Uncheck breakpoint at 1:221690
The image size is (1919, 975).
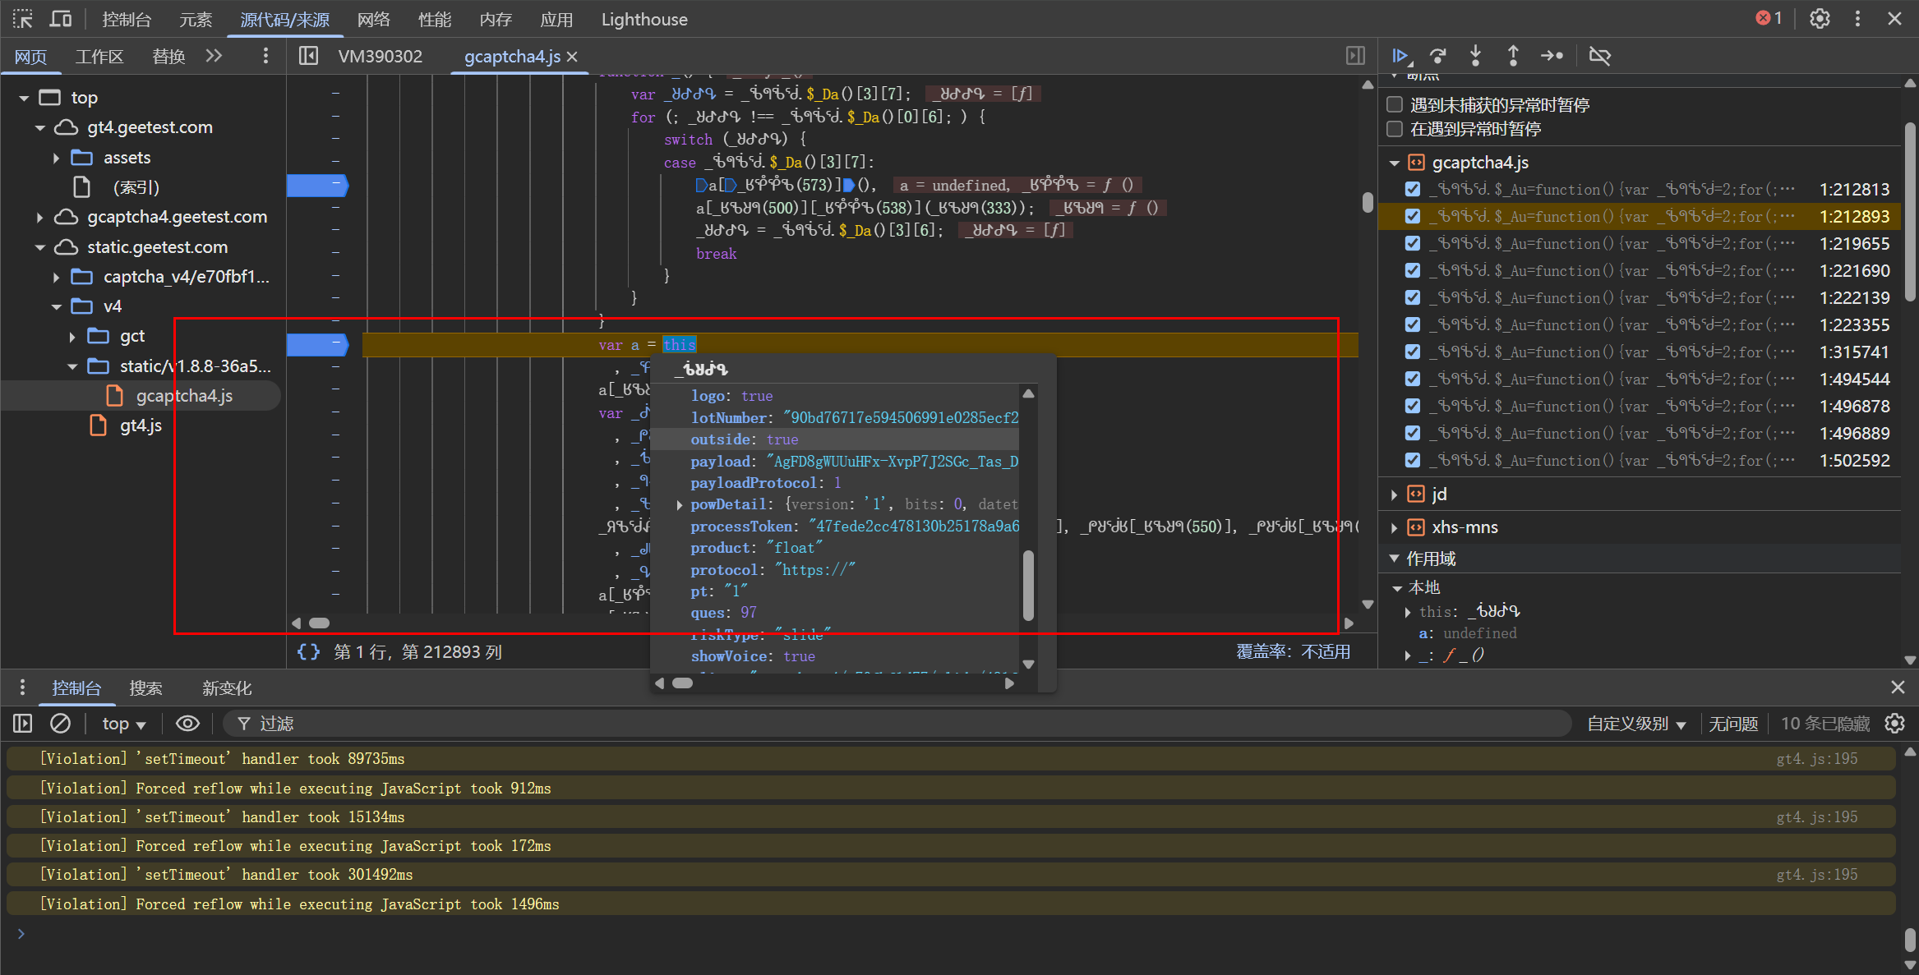[1413, 270]
